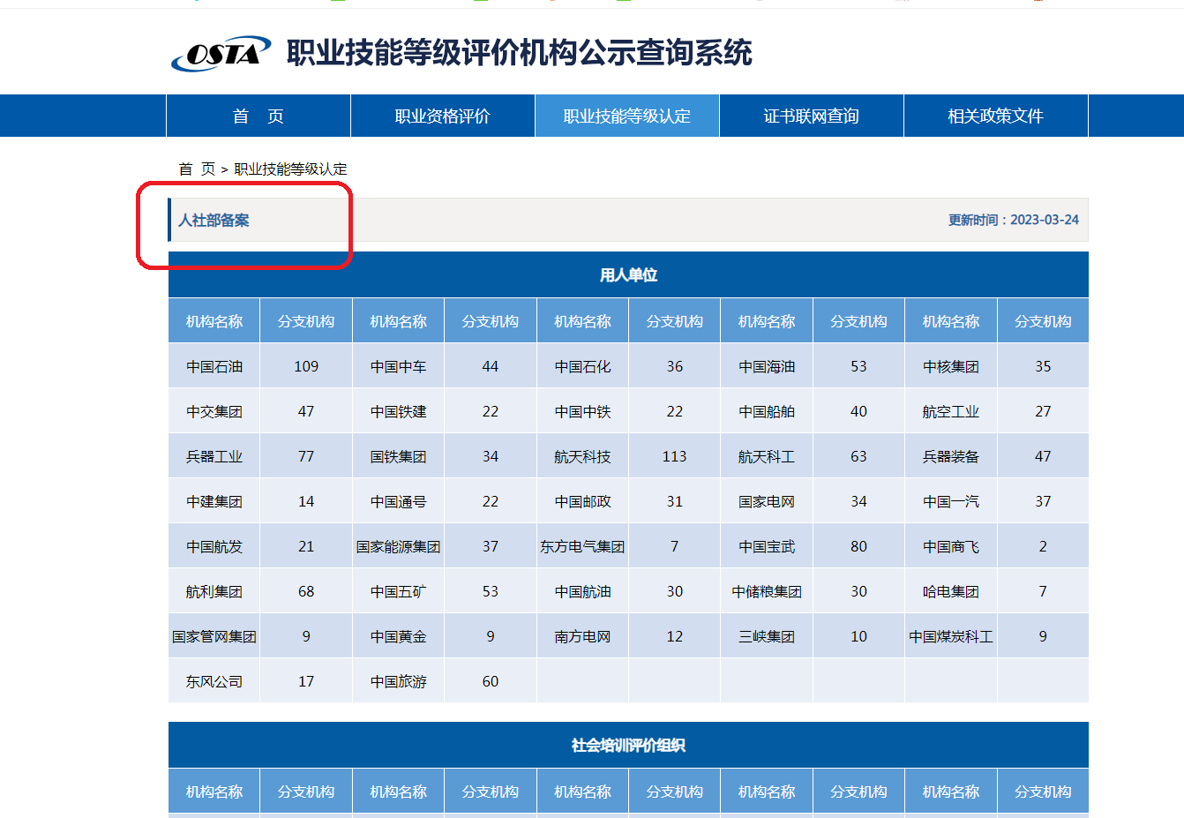
Task: Click branch count 113 for 航天科技
Action: click(x=675, y=456)
